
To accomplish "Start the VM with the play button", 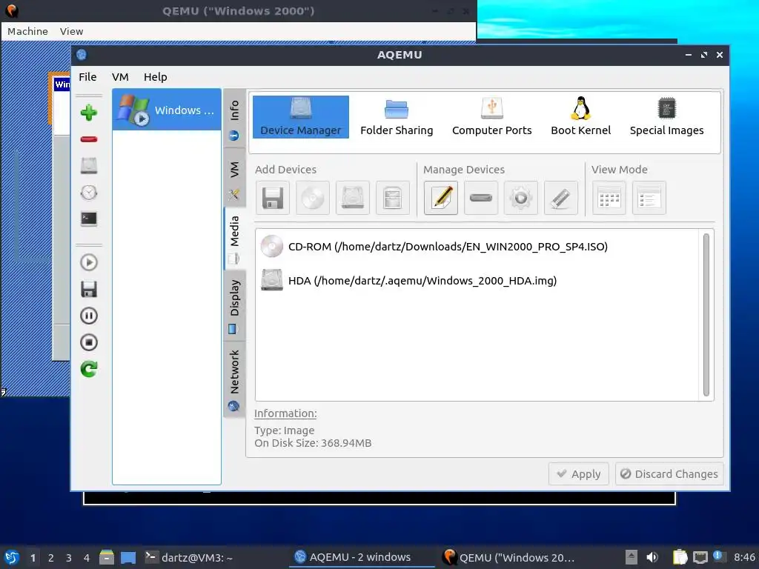I will click(89, 263).
